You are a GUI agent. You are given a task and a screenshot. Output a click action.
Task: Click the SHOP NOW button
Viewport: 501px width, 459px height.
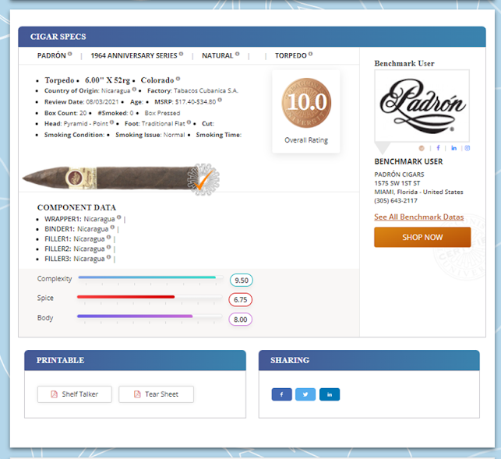point(422,237)
